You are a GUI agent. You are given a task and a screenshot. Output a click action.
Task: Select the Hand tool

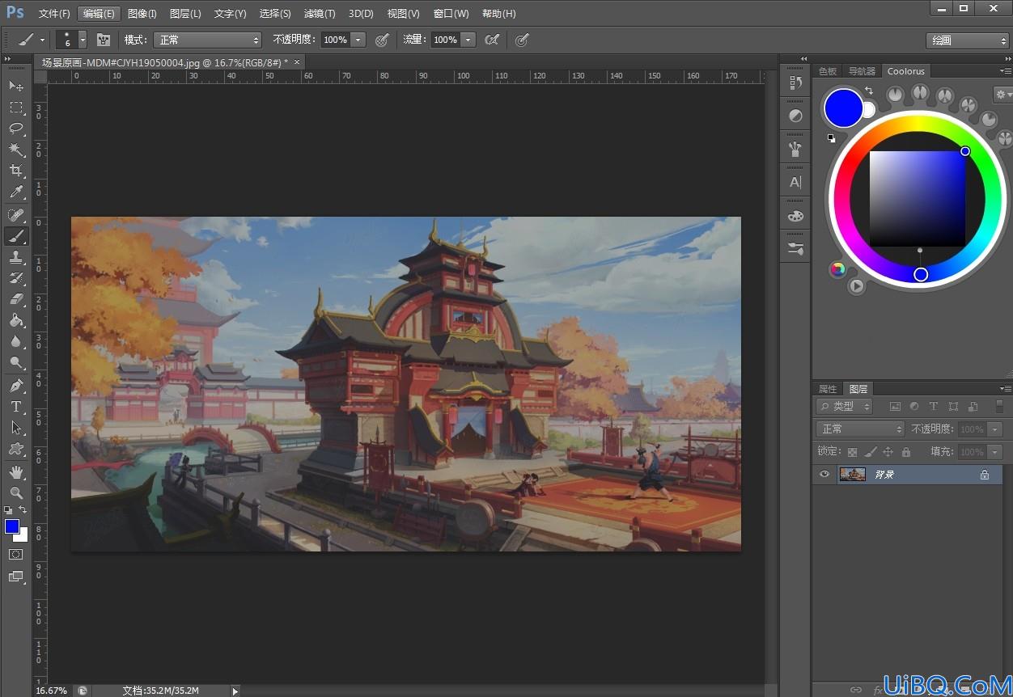tap(16, 471)
